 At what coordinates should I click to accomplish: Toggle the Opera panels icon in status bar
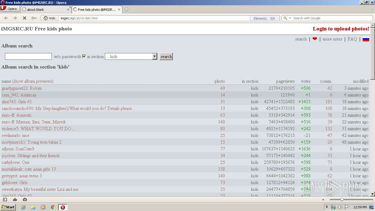(x=5, y=200)
